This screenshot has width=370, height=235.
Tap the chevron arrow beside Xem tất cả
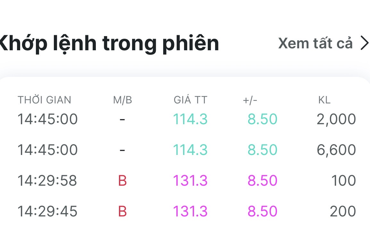tap(364, 43)
